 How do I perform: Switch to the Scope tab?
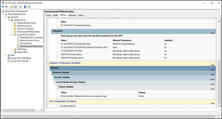tap(48, 15)
